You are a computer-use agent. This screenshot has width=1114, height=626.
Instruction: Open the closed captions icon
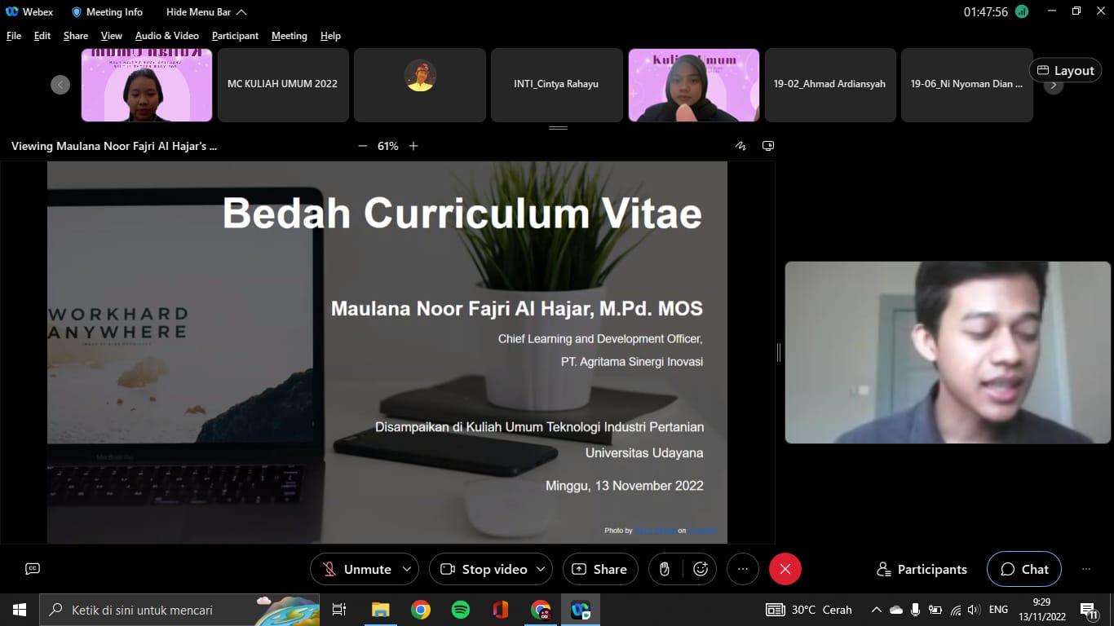(x=33, y=569)
